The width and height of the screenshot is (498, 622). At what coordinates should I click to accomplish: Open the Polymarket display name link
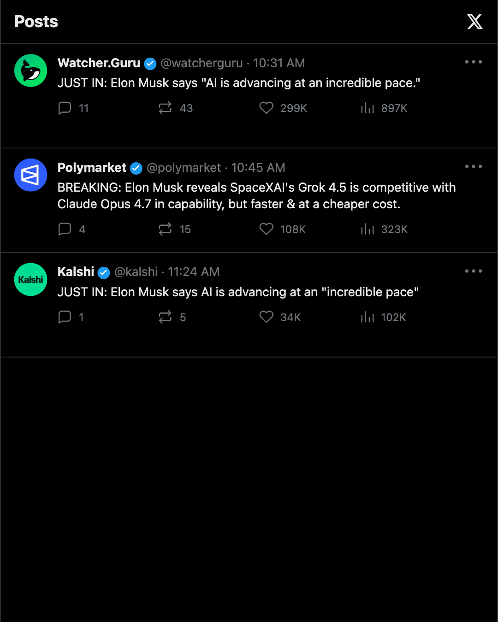pos(92,168)
